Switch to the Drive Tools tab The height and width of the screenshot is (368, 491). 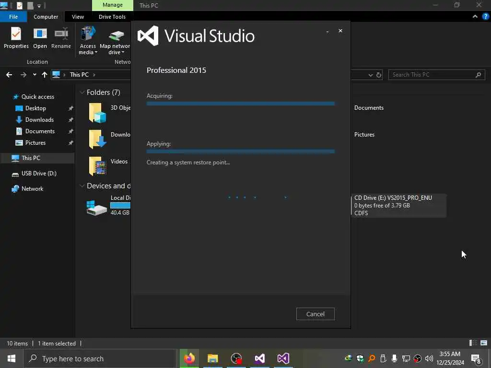tap(112, 17)
